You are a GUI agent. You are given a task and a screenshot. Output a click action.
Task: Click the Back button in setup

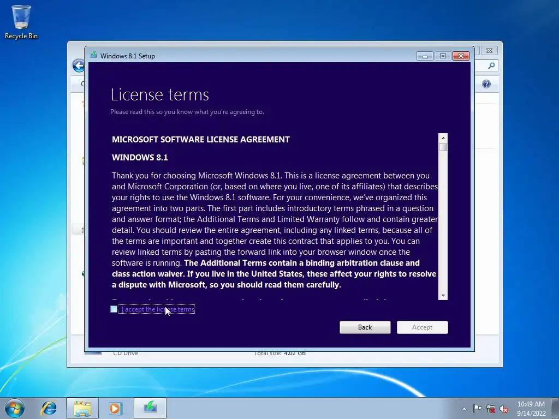click(x=365, y=327)
